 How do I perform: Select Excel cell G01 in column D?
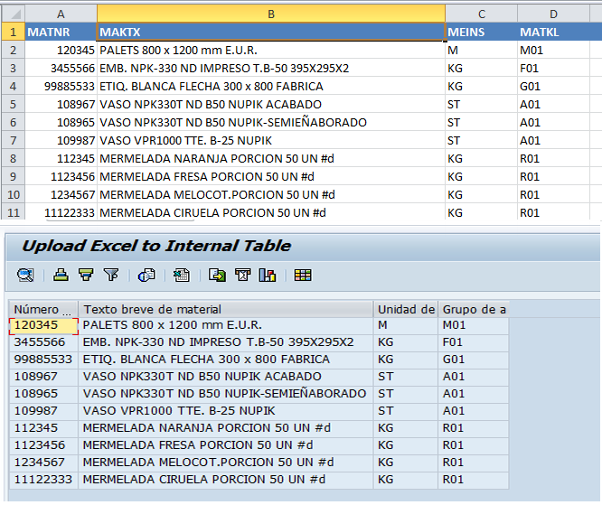(x=553, y=87)
